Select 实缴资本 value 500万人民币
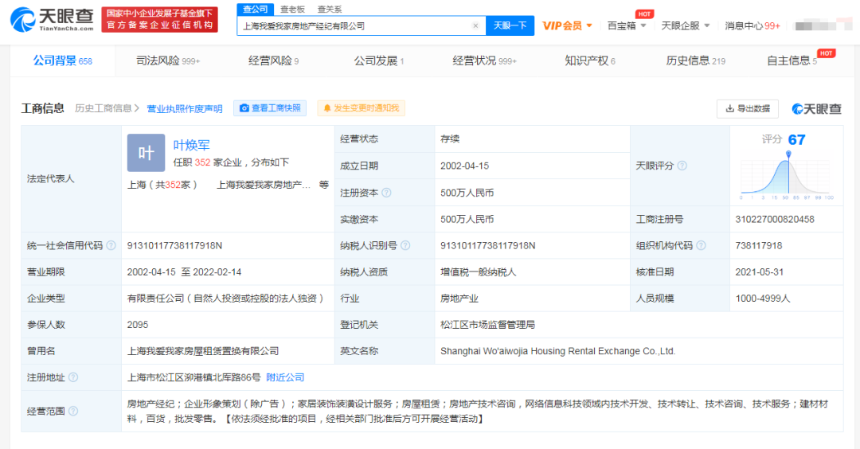The width and height of the screenshot is (860, 449). (467, 219)
